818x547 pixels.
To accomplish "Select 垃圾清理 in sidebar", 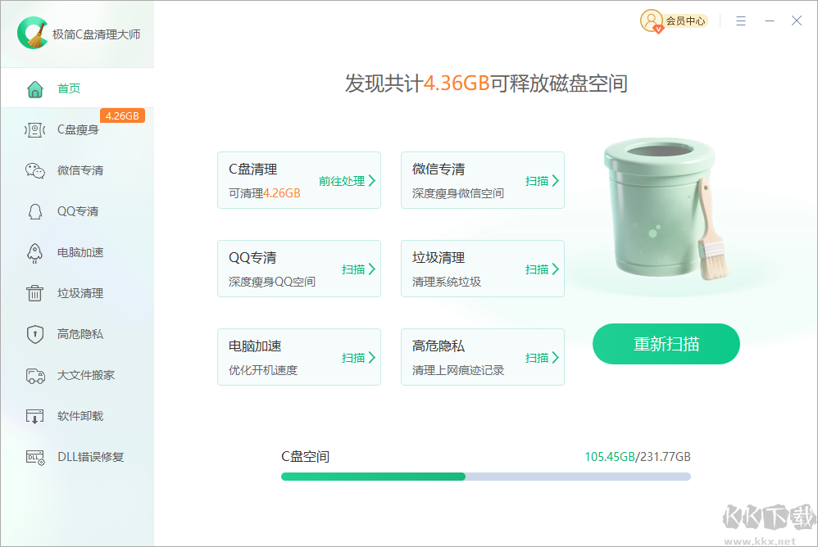I will [77, 293].
